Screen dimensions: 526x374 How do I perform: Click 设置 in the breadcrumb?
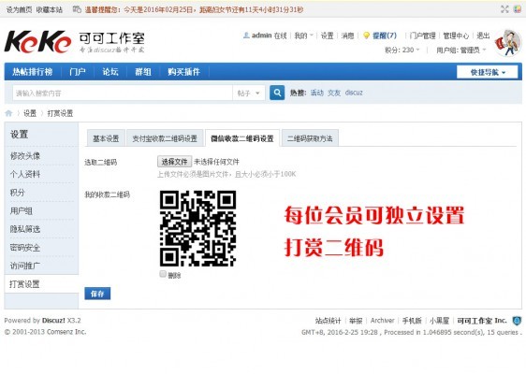click(x=30, y=113)
